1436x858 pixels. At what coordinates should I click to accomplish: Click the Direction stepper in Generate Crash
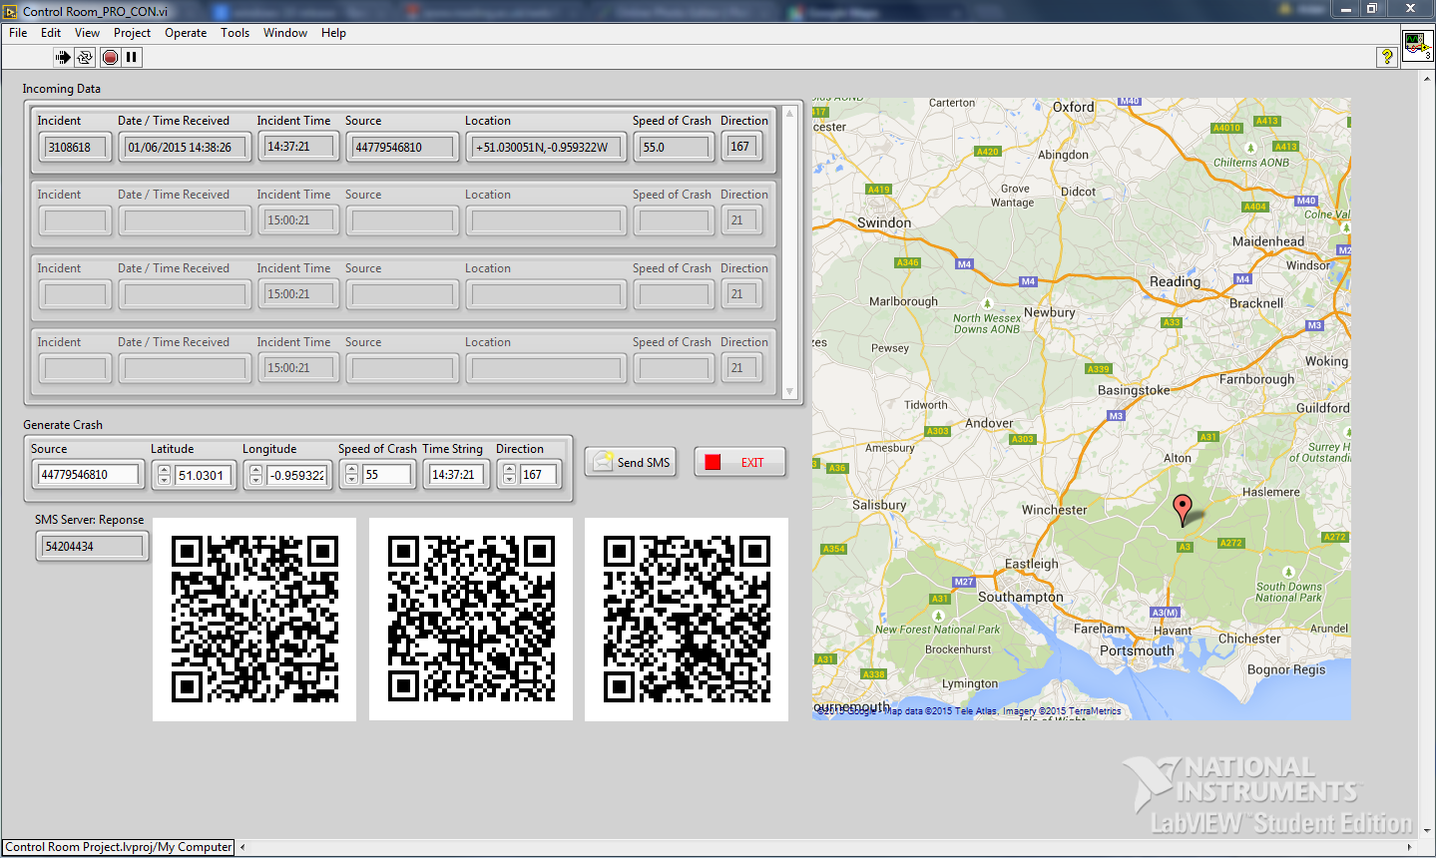(x=509, y=475)
